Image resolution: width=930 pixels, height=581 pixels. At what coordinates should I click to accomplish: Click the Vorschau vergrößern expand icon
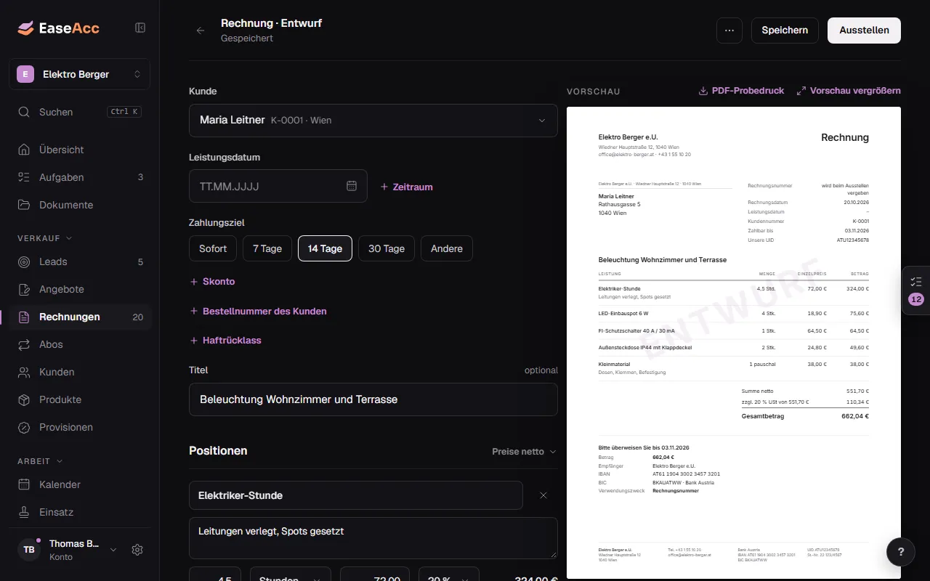801,91
